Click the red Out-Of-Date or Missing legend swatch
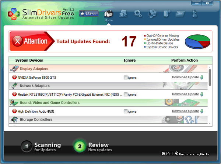 coord(145,35)
